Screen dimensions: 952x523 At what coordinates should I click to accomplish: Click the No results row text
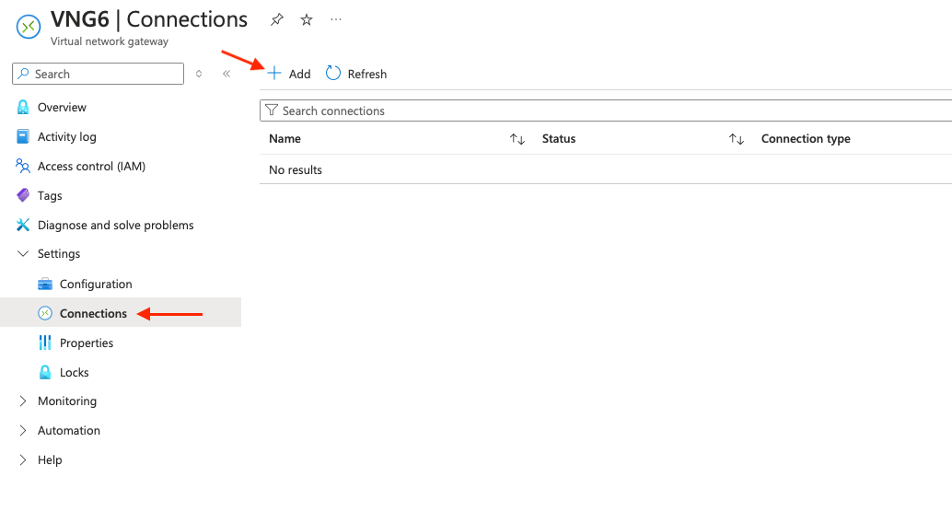(295, 169)
